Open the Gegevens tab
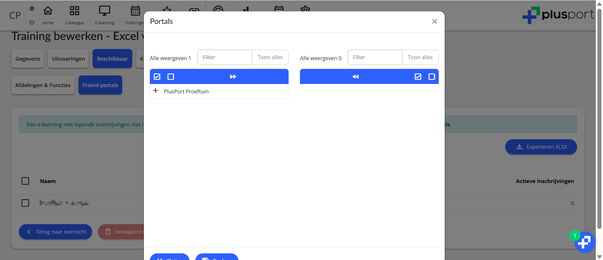 pos(28,59)
